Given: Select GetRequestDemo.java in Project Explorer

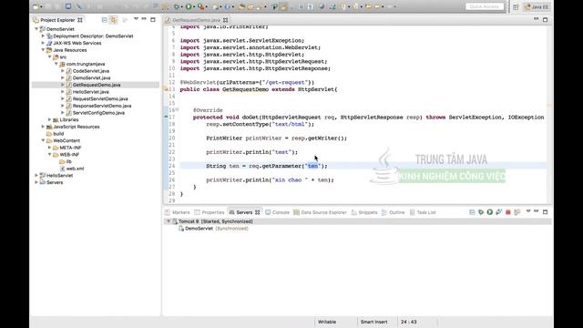Looking at the screenshot, I should tap(97, 85).
